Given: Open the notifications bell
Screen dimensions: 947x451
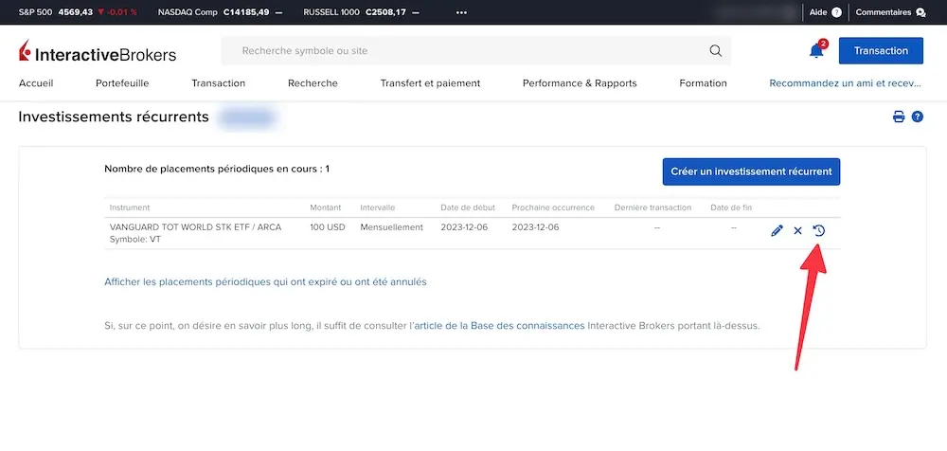Looking at the screenshot, I should [816, 51].
